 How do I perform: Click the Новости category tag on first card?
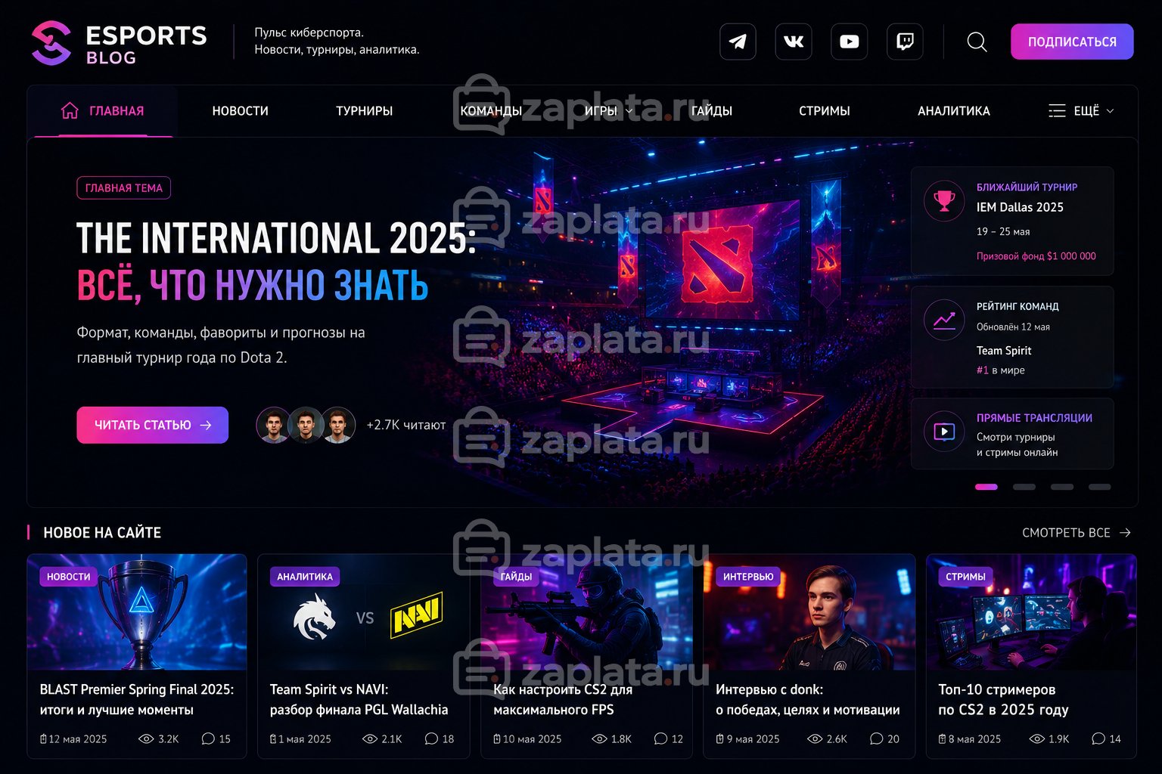(69, 577)
